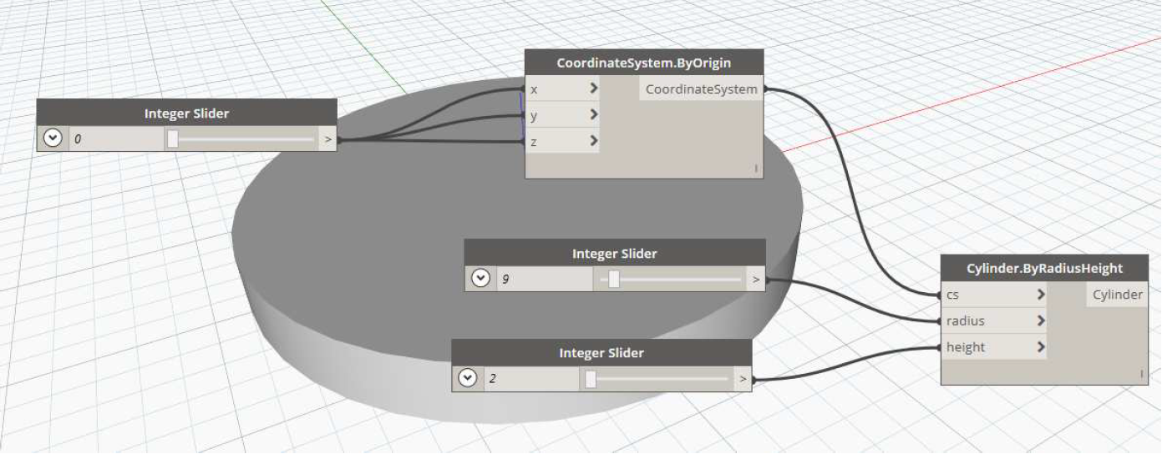Click lacing indicator on Cylinder.ByRadiusHeight node
Screen dimensions: 1162x454
1142,376
